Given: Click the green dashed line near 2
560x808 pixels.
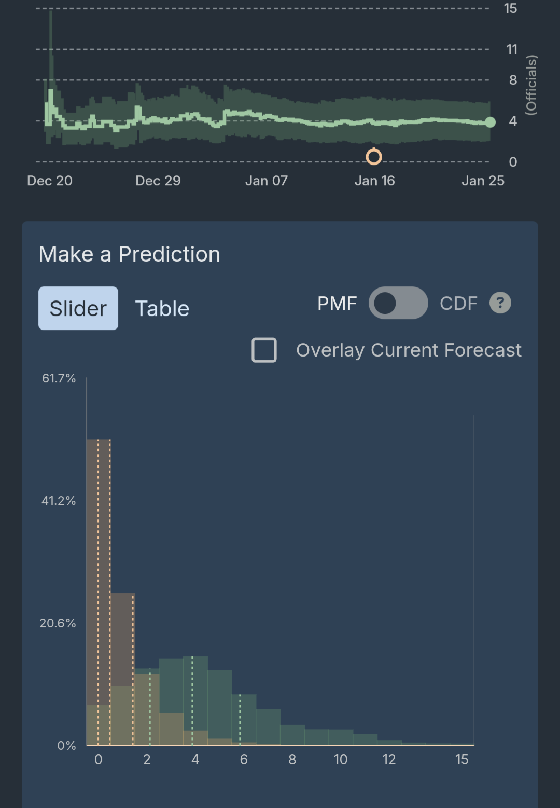Looking at the screenshot, I should point(150,706).
